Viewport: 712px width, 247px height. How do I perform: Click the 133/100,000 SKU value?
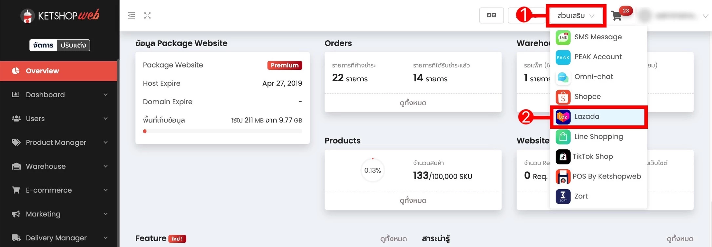click(x=443, y=176)
